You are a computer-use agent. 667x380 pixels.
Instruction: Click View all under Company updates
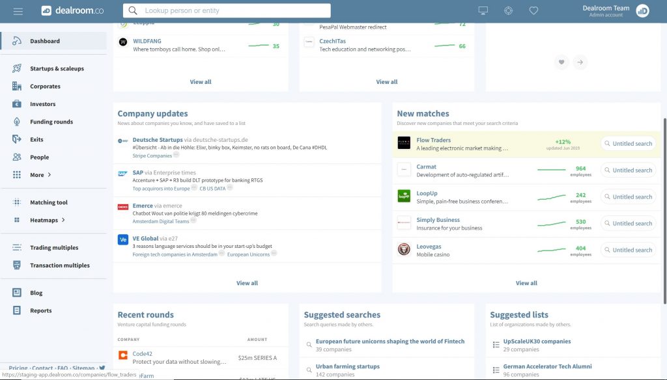point(247,283)
